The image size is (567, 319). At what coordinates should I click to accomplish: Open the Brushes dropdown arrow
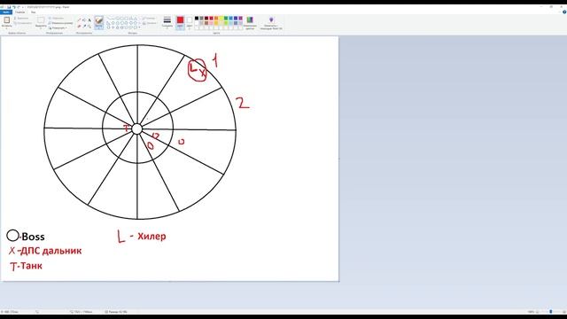tap(98, 27)
